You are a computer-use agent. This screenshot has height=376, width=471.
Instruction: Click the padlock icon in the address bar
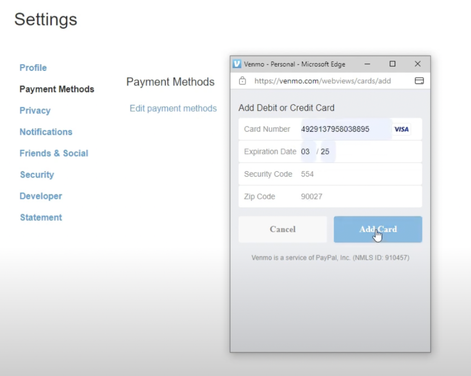242,81
